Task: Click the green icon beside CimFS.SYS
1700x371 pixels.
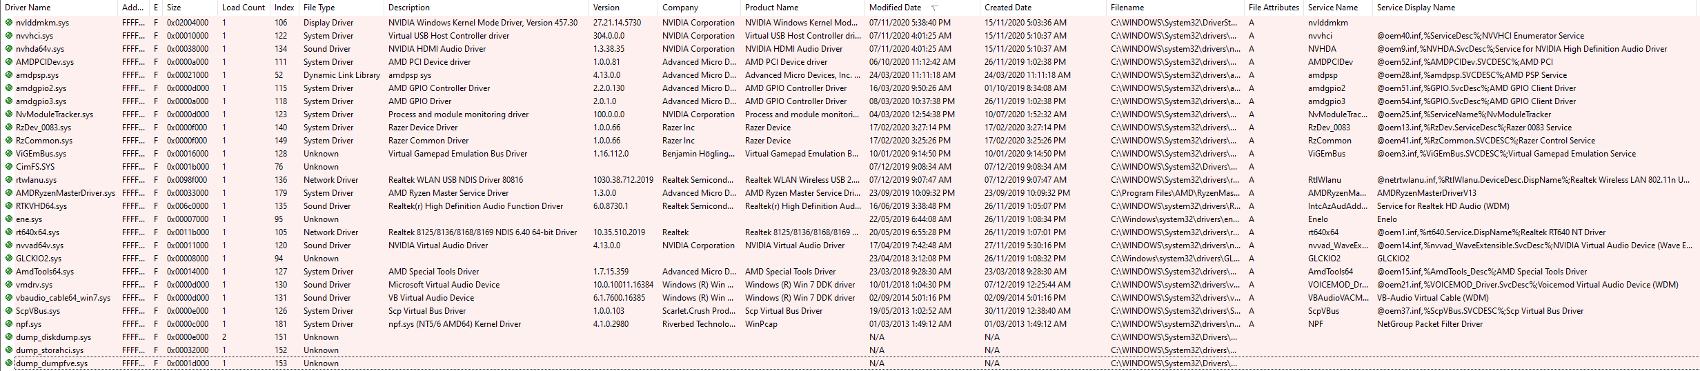Action: tap(9, 166)
